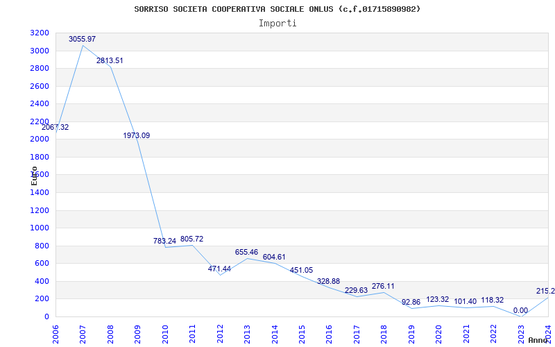Select the 1800 Euro axis tick
This screenshot has width=555, height=347.
point(40,157)
